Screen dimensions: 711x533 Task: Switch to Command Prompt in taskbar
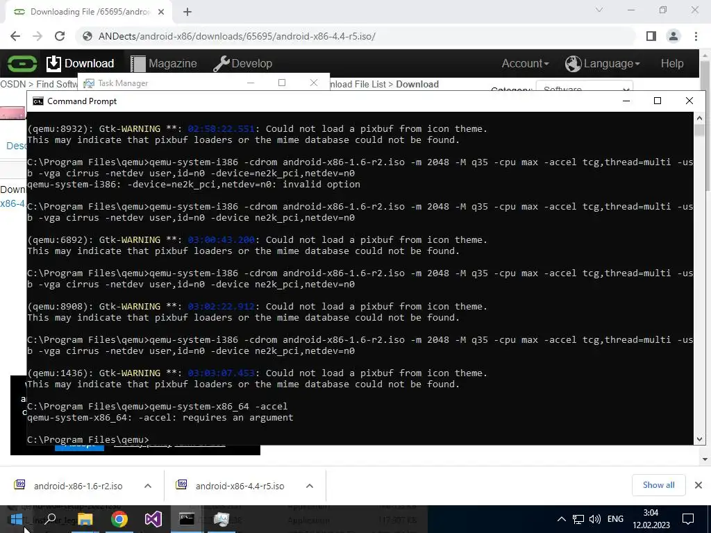pos(187,519)
